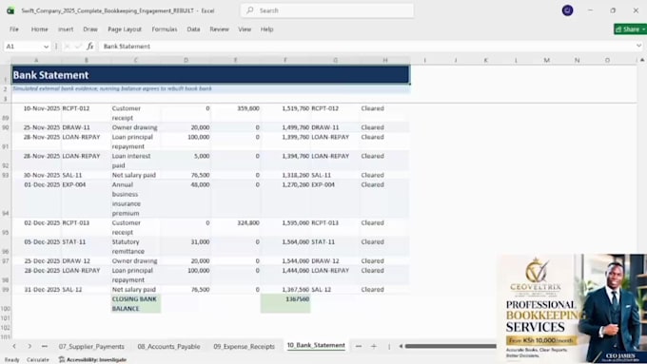The image size is (647, 364).
Task: Select balance cell showing 1,544,060
Action: tap(285, 261)
